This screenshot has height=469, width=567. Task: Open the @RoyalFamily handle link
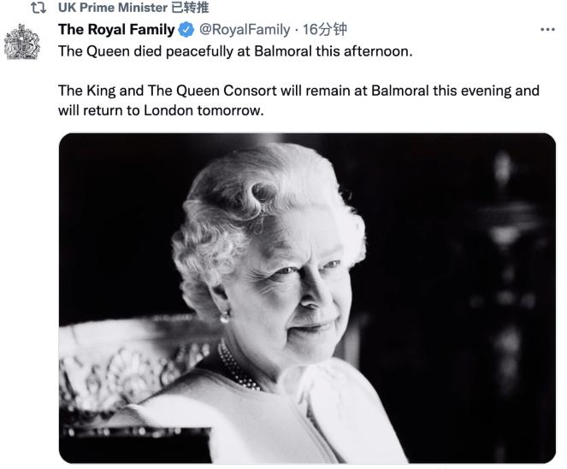tap(245, 30)
